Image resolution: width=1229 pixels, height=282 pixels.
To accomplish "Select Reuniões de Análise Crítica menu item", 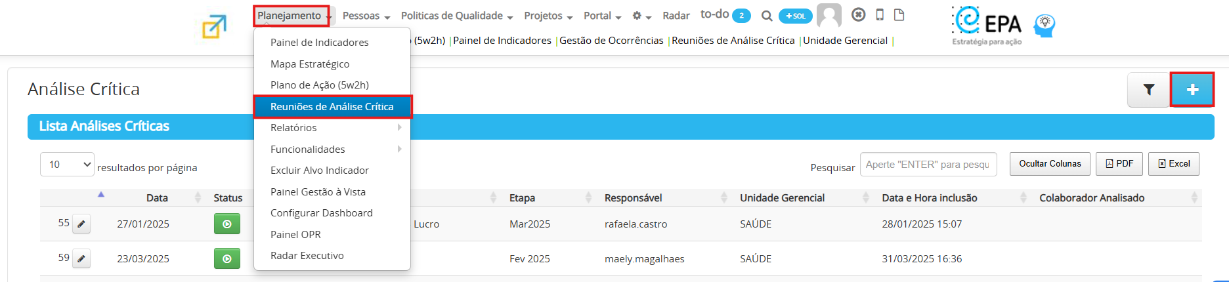I will (332, 106).
